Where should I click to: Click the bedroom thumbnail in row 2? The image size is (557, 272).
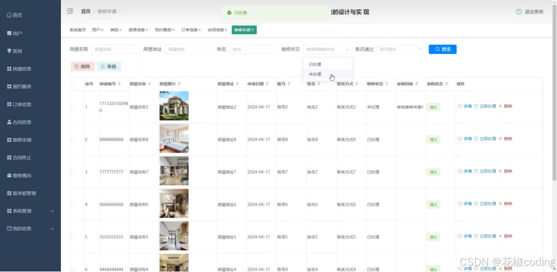coord(174,139)
